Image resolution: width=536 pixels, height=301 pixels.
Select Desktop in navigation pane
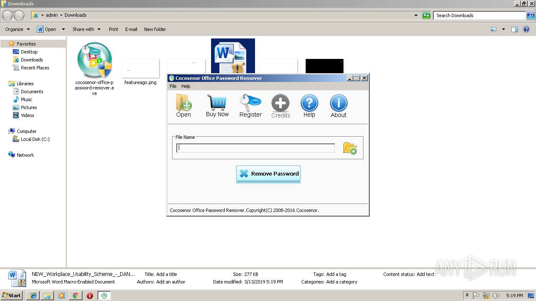[29, 52]
